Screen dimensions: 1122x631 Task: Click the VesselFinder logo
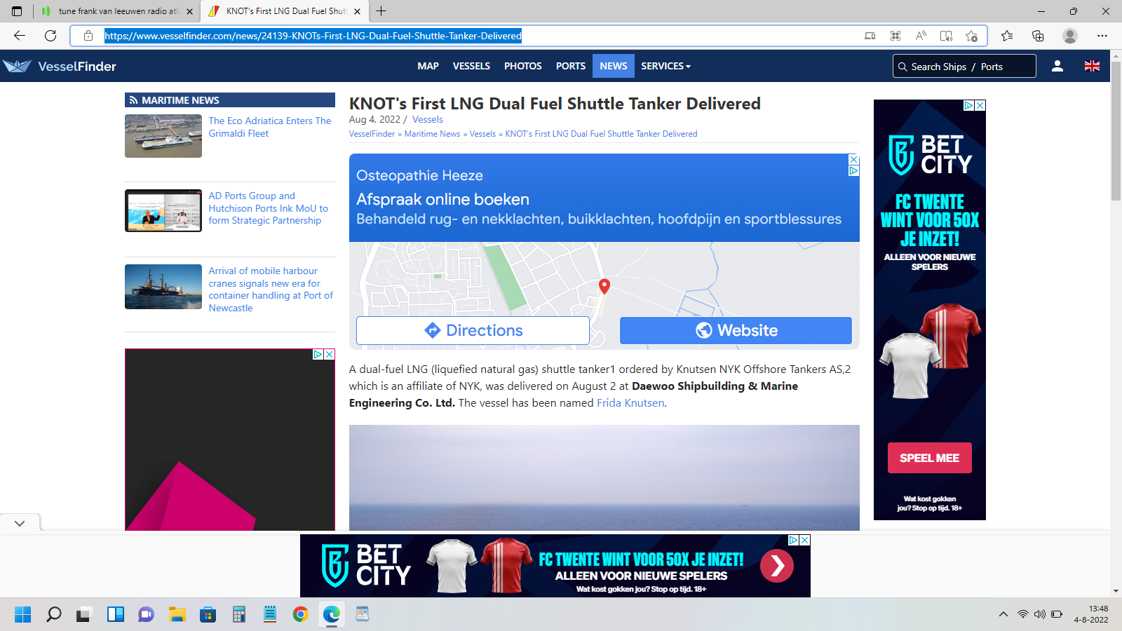(60, 66)
